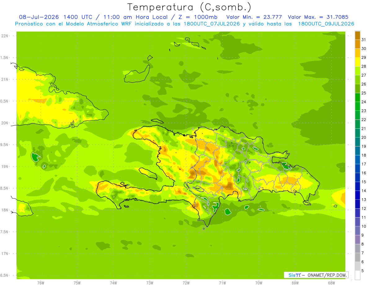Click the '73W' longitude label
The width and height of the screenshot is (372, 287).
[150, 283]
